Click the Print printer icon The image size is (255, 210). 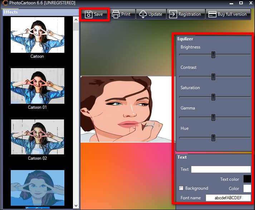point(116,14)
